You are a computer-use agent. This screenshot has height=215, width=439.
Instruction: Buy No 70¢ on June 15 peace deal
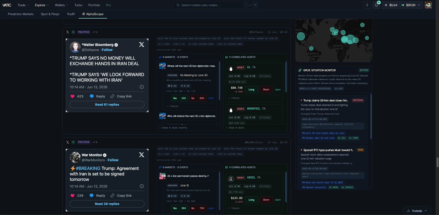pos(198,208)
